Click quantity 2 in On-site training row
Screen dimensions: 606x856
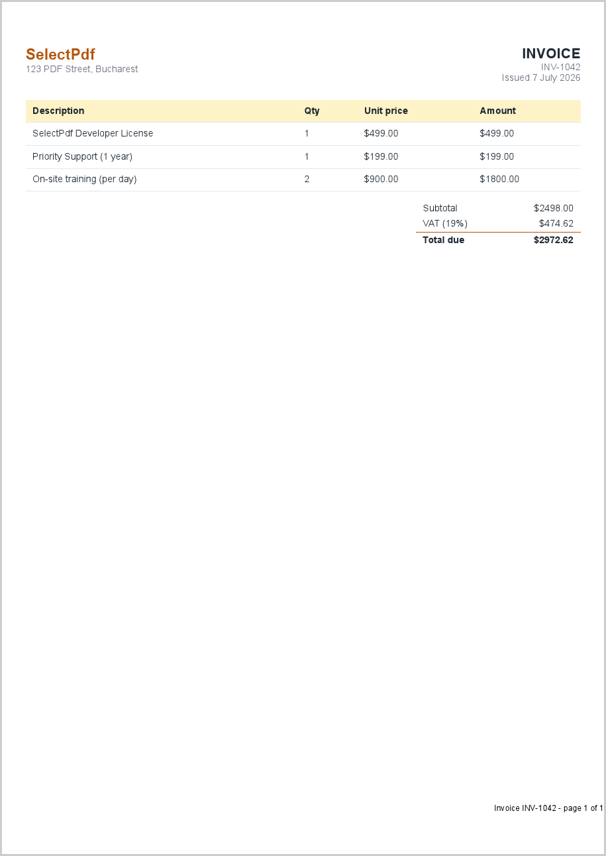pos(307,179)
